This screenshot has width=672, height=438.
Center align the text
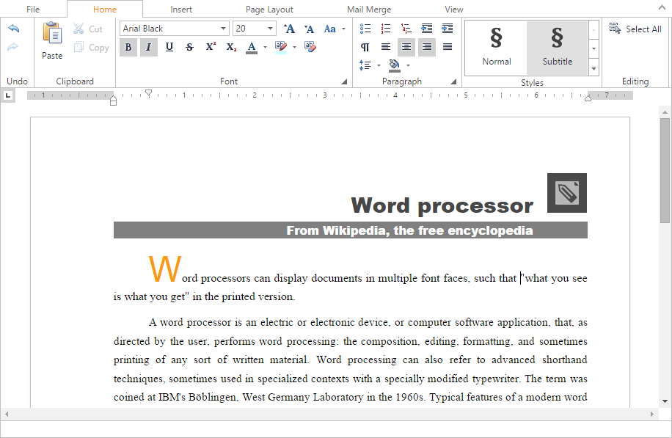coord(406,47)
